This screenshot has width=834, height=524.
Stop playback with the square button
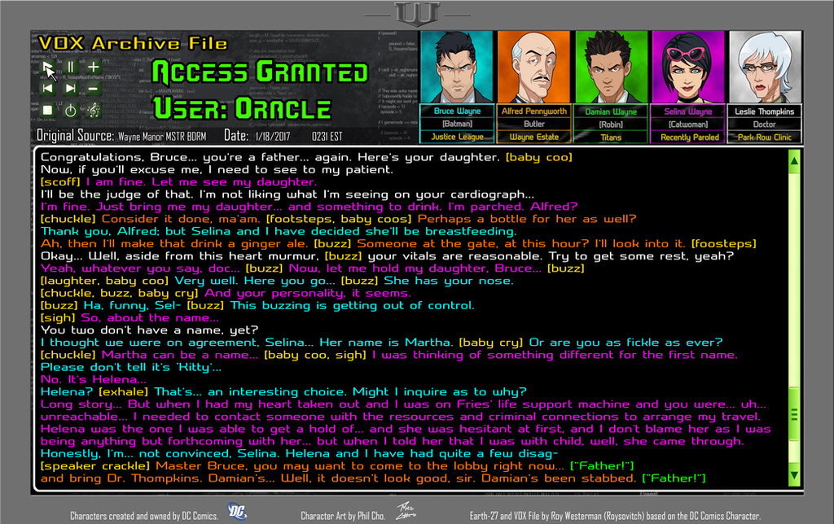pyautogui.click(x=48, y=110)
